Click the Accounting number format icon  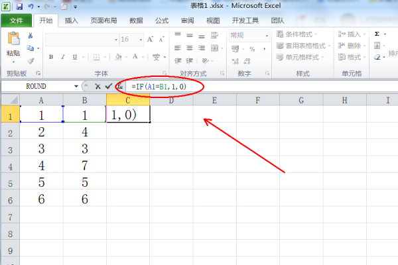tap(235, 48)
